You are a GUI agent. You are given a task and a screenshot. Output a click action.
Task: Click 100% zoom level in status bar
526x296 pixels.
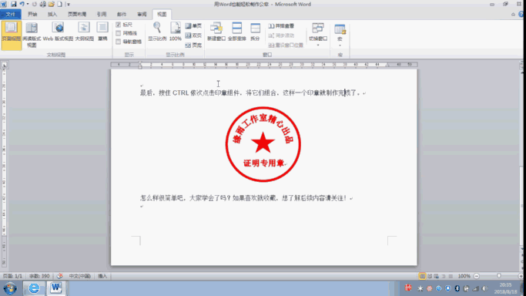click(464, 276)
